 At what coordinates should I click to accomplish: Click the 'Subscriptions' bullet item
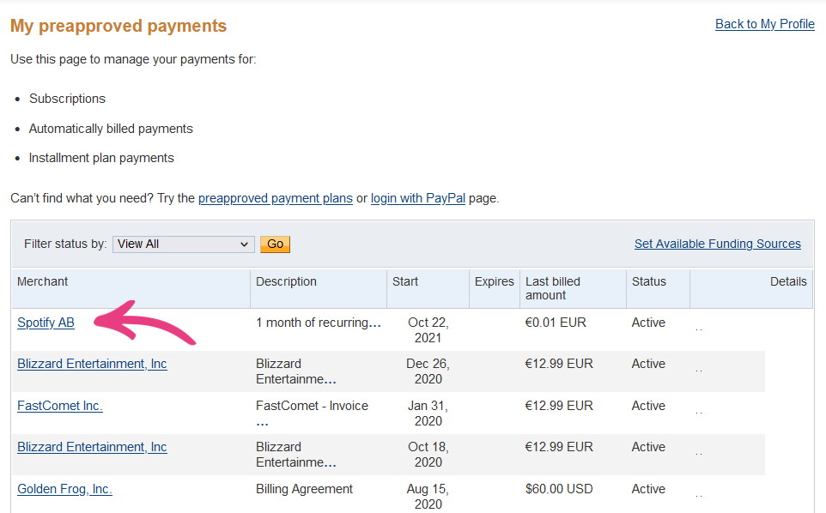(x=68, y=99)
